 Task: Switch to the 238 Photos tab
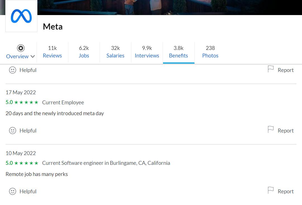coord(210,52)
